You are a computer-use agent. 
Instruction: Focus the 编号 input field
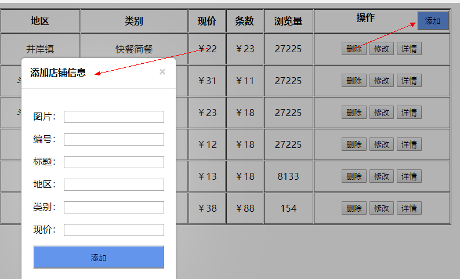pyautogui.click(x=114, y=139)
